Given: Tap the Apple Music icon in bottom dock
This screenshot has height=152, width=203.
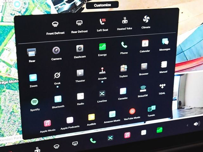Looking at the screenshot, I should pos(127,135).
